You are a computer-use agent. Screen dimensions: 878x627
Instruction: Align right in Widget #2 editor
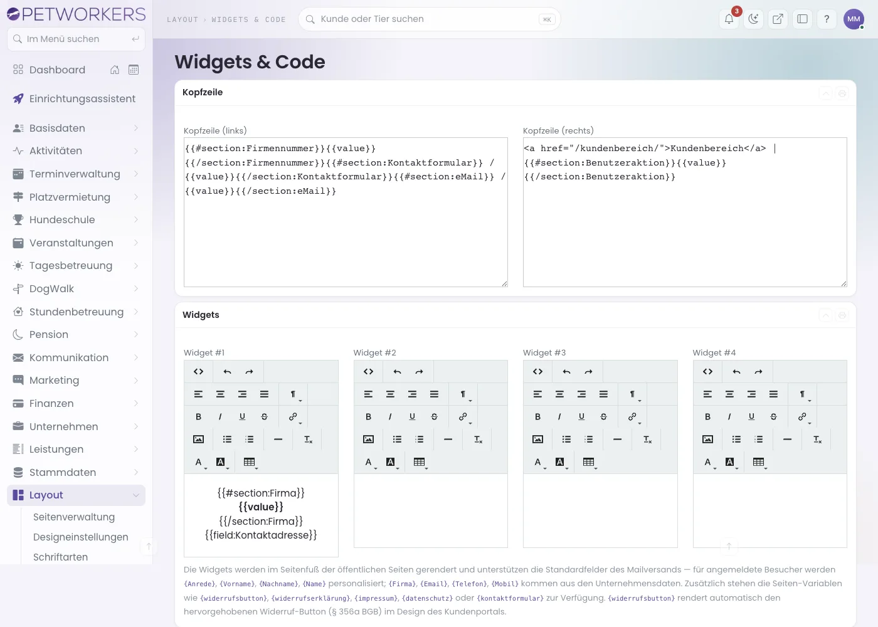tap(412, 394)
